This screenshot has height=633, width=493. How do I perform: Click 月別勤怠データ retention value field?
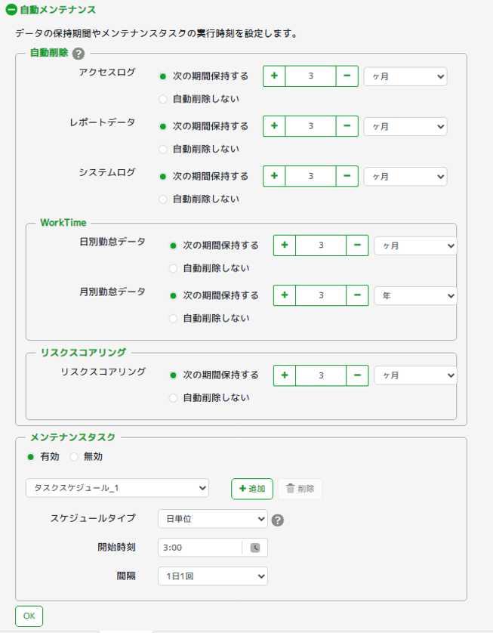click(x=321, y=295)
